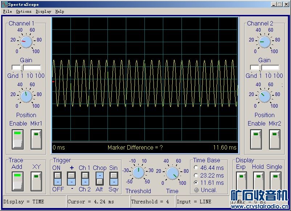Toggle the Trace Add switch

18,181
